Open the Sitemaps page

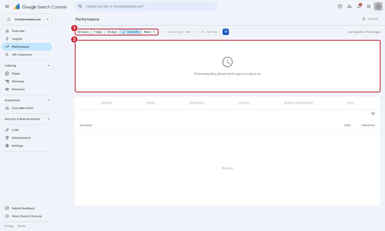[x=27, y=81]
